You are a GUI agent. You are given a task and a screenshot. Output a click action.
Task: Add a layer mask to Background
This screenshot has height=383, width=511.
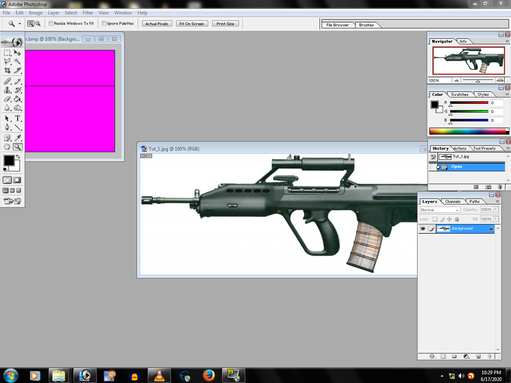pos(443,356)
